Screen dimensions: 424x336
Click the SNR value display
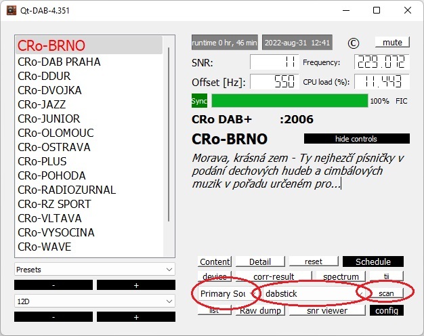coord(274,62)
